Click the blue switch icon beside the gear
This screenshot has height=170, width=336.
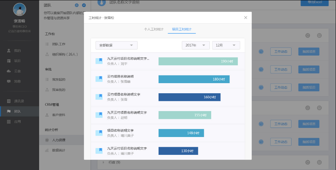click(84, 5)
